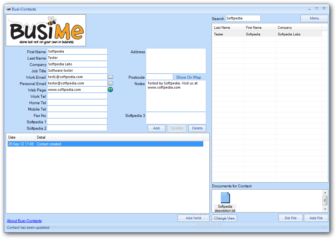Close the Busi-Contacts window
This screenshot has width=336, height=239.
coord(324,8)
